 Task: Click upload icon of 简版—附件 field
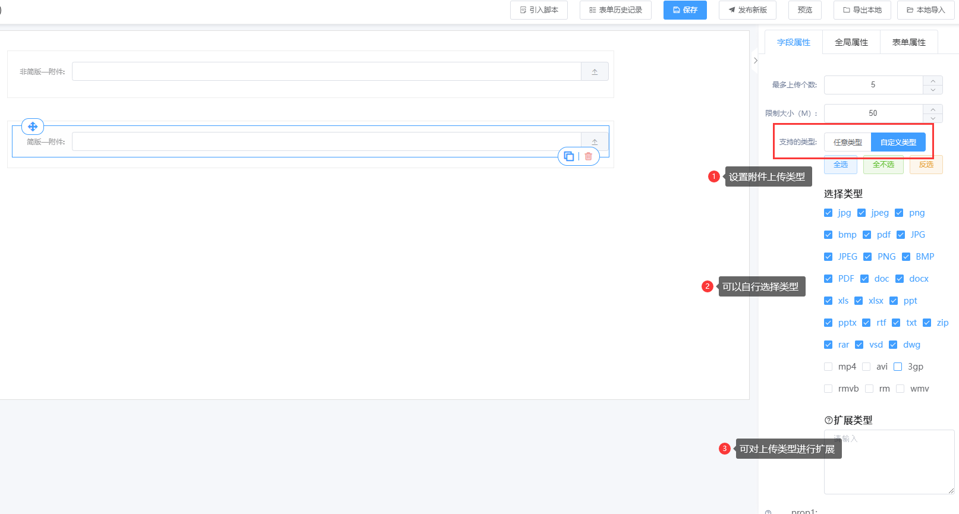coord(595,141)
